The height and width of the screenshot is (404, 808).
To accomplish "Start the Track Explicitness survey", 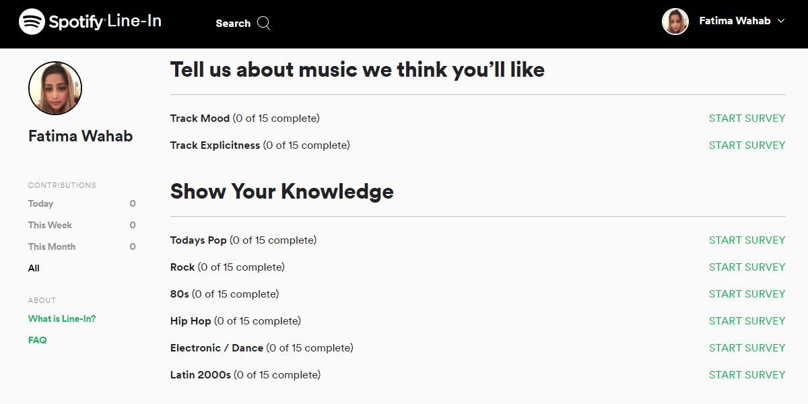I will [747, 145].
